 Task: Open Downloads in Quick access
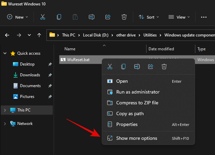pos(30,75)
